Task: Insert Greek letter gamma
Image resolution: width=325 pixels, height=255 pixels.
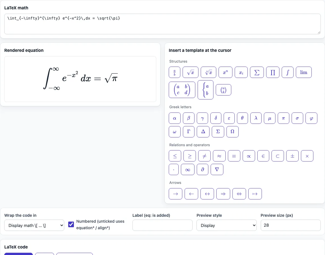Action: pyautogui.click(x=202, y=118)
